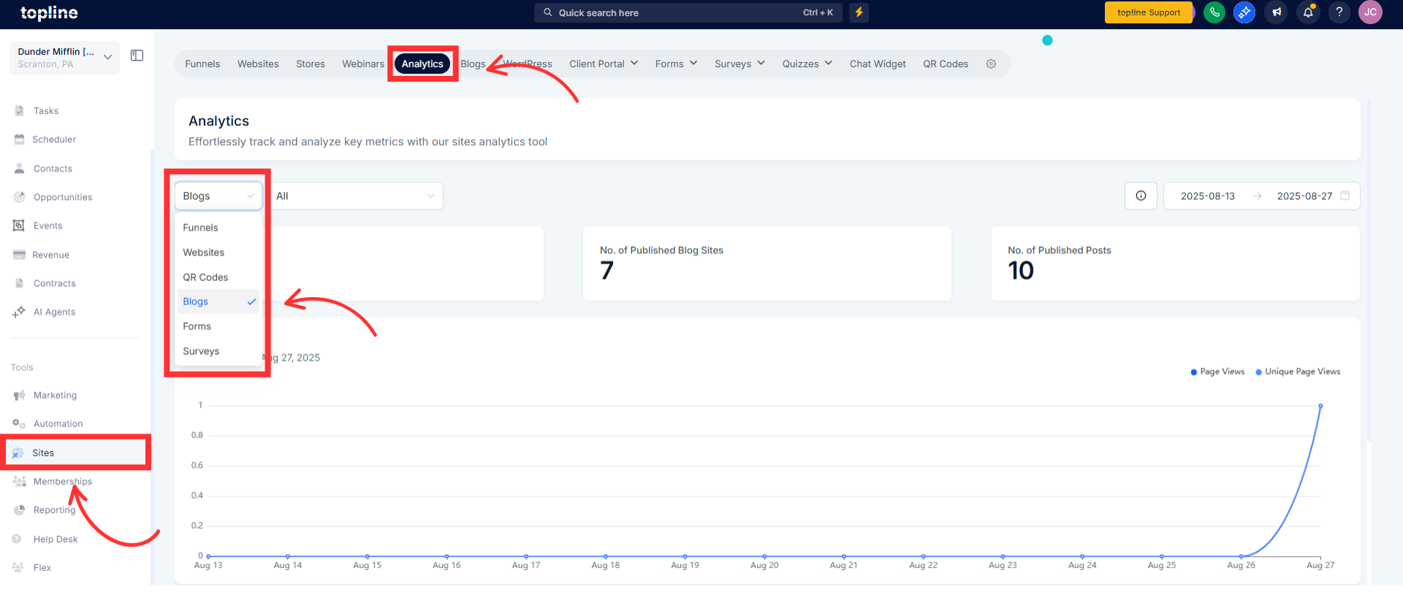Switch to the Funnels tab
The image size is (1403, 592).
(x=202, y=64)
